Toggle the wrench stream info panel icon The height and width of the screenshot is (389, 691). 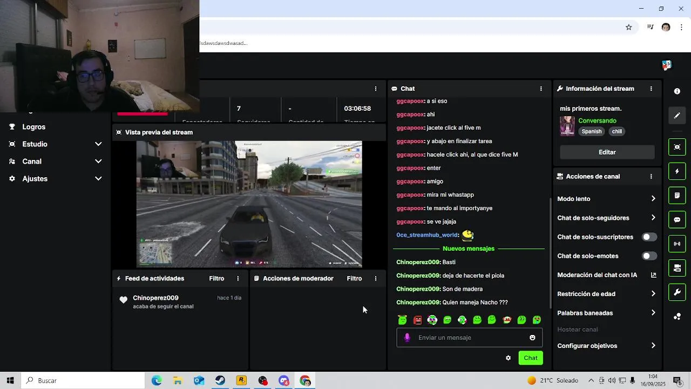[x=677, y=292]
